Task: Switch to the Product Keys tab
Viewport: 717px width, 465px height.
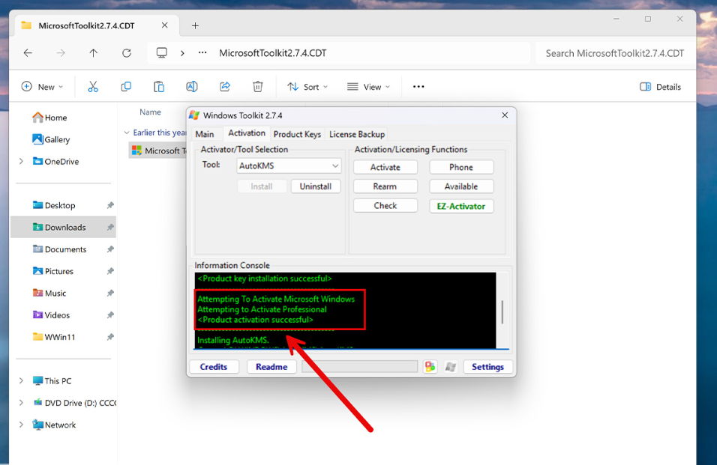Action: 297,134
